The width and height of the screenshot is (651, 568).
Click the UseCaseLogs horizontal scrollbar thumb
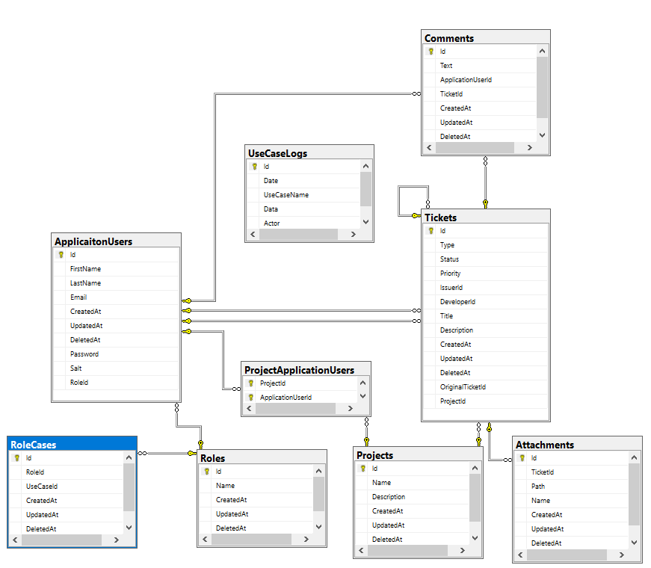298,234
